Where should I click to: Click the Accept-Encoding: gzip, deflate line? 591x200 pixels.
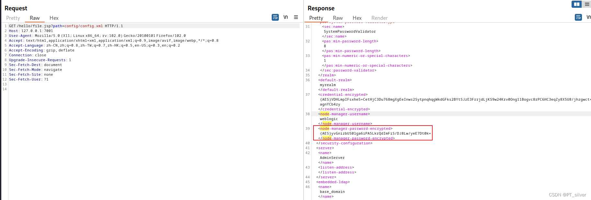[42, 50]
